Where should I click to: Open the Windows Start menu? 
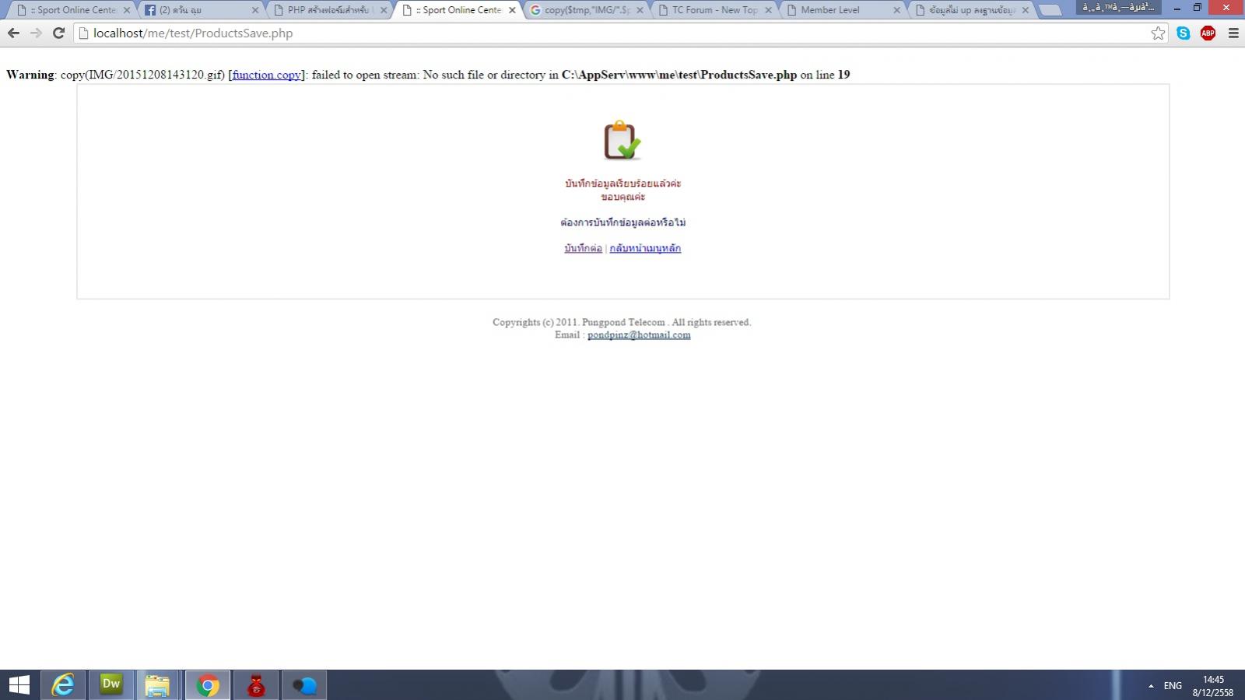17,685
